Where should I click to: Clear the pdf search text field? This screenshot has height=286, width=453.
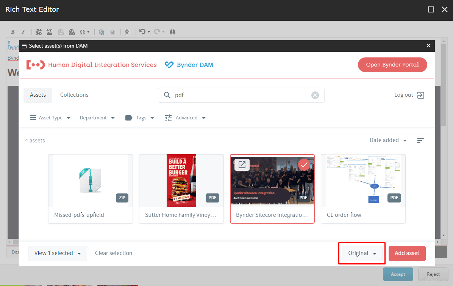[x=315, y=95]
